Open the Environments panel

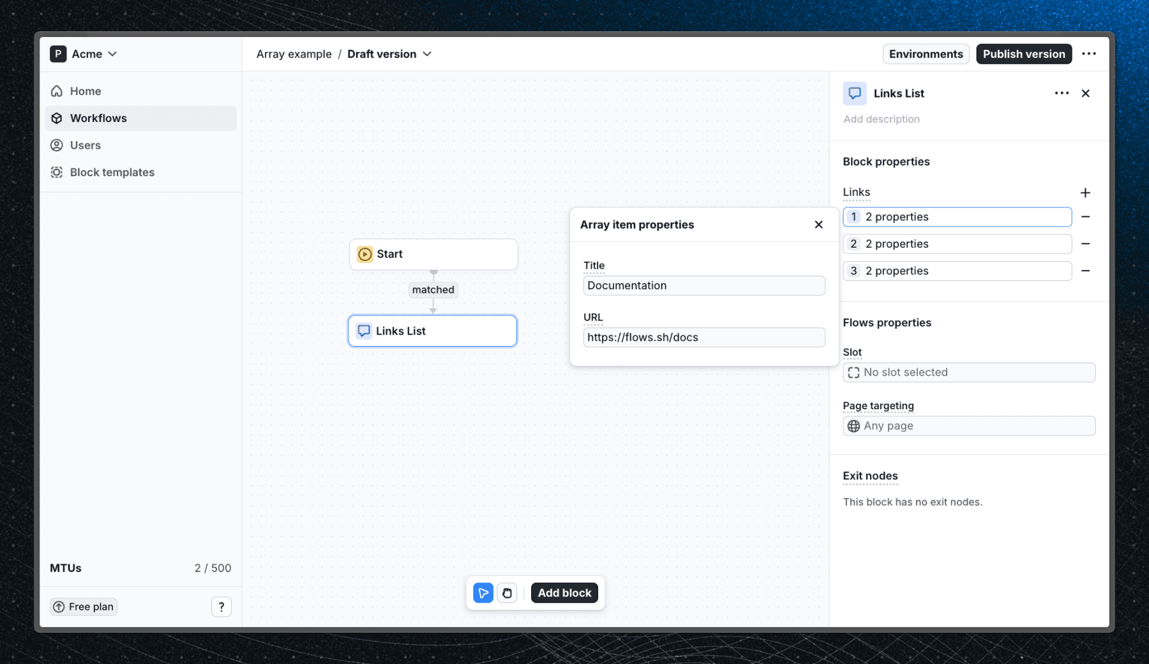point(926,54)
